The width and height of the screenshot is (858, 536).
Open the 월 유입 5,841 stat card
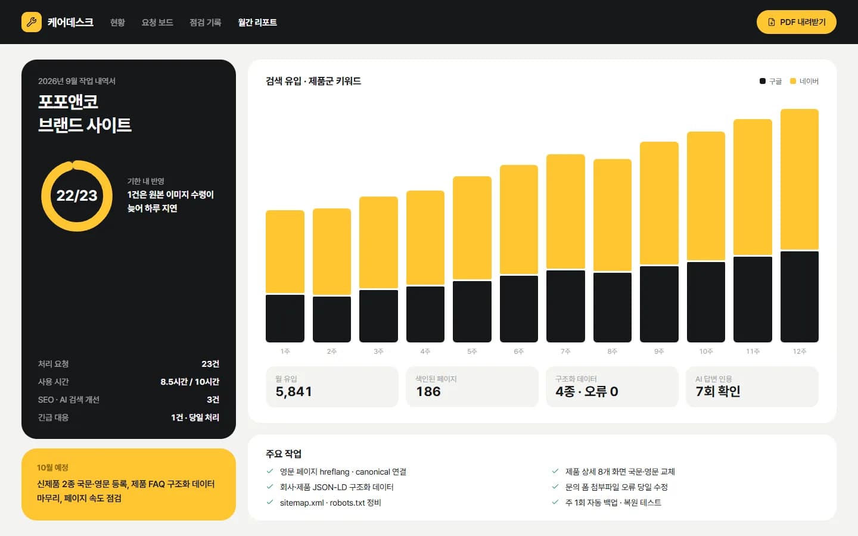click(x=332, y=387)
